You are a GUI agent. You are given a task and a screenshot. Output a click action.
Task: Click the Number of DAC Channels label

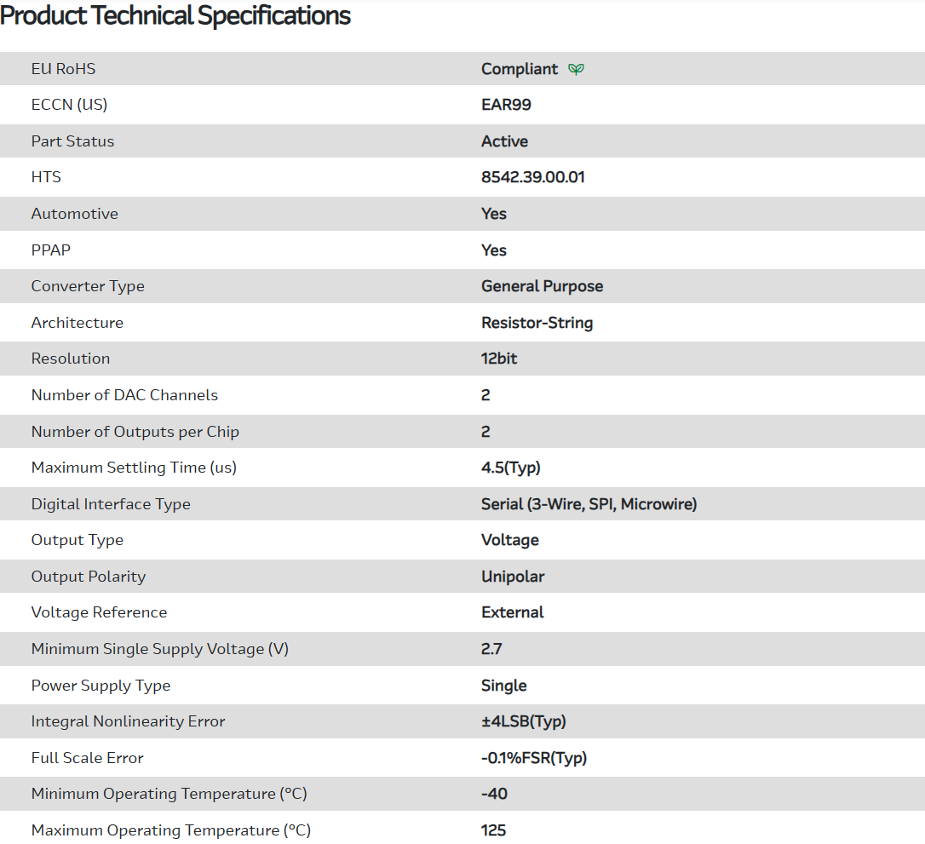[x=124, y=395]
